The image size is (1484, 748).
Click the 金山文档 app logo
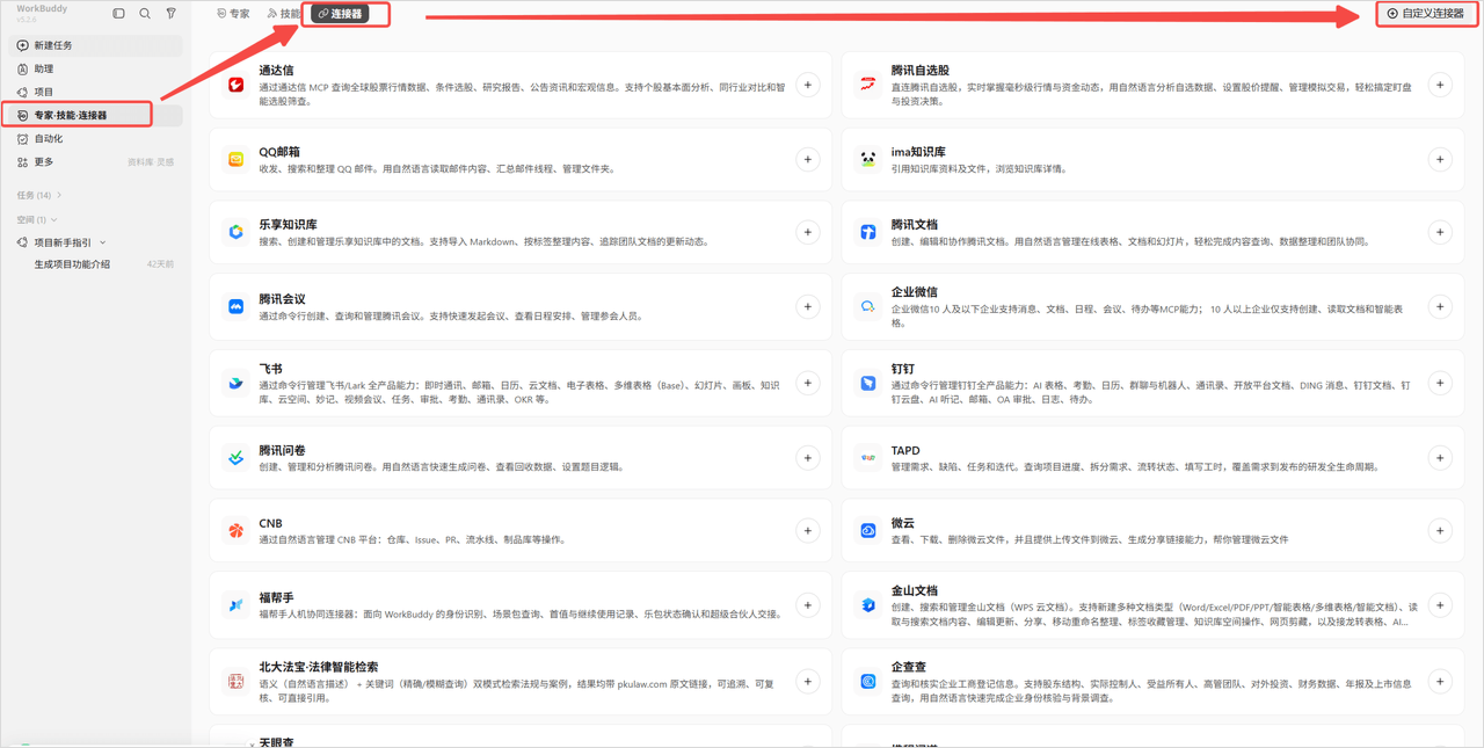[x=868, y=605]
